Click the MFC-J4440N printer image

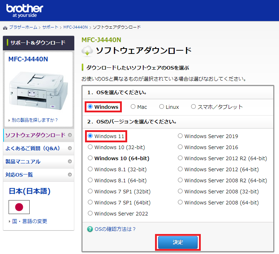39,91
